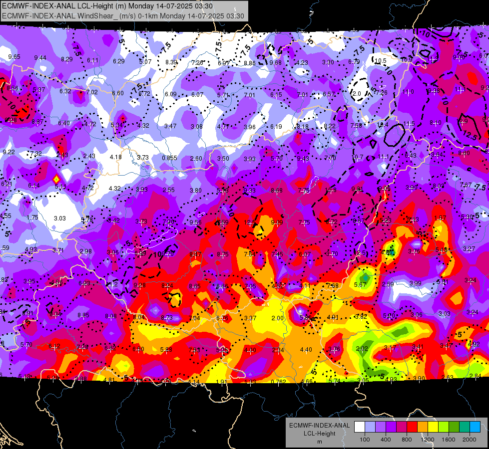This screenshot has width=489, height=449.
Task: Click the wind shear value 2.60
Action: click(x=196, y=158)
